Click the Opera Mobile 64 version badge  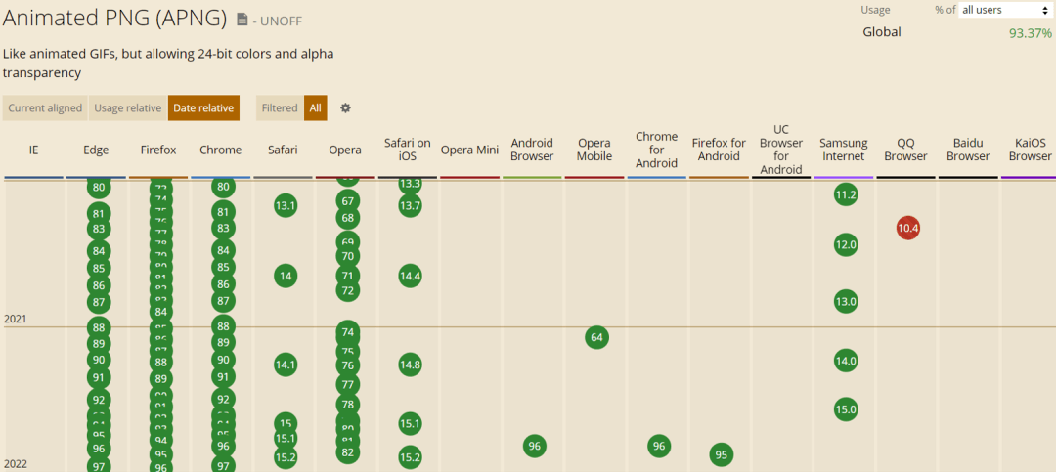[x=597, y=338]
